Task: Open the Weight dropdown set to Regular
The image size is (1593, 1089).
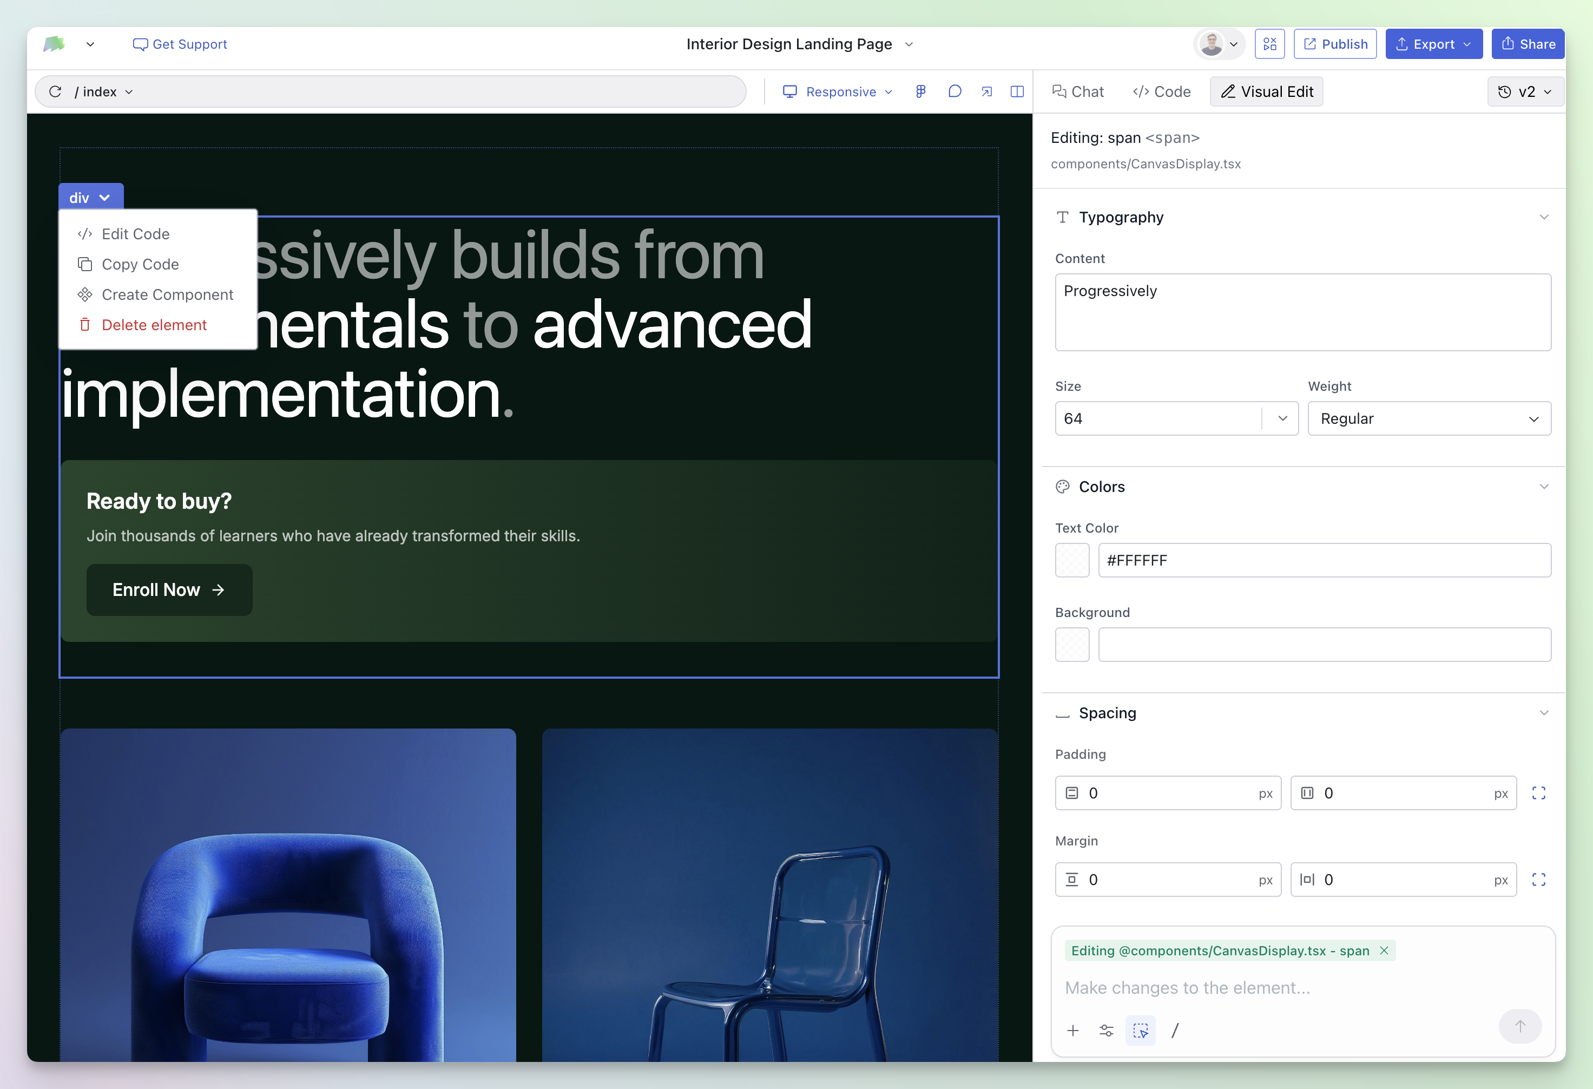Action: 1429,418
